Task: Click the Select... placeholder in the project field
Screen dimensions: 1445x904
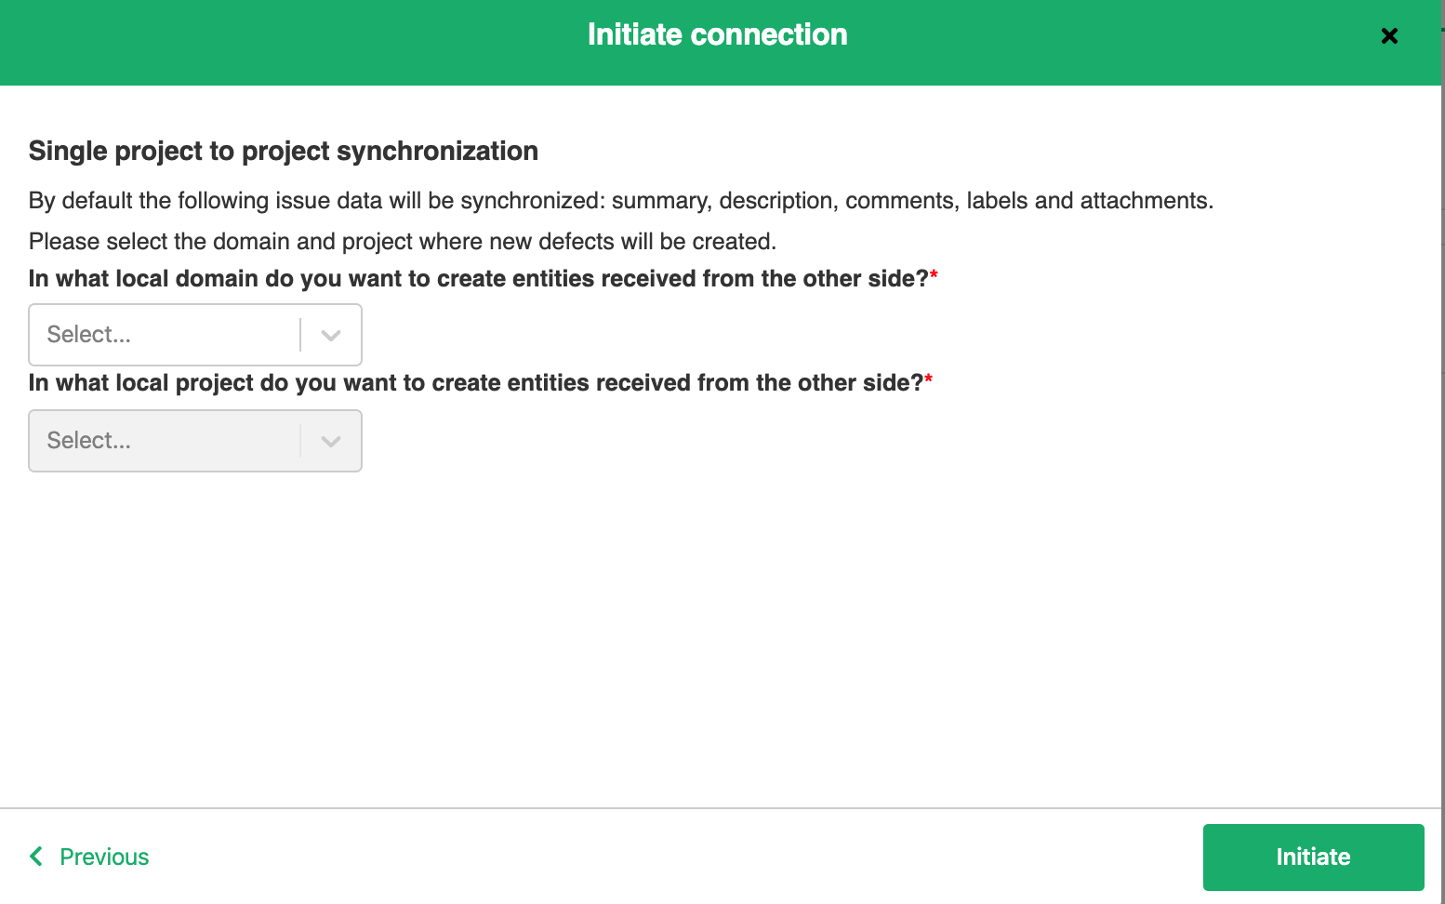Action: tap(89, 441)
